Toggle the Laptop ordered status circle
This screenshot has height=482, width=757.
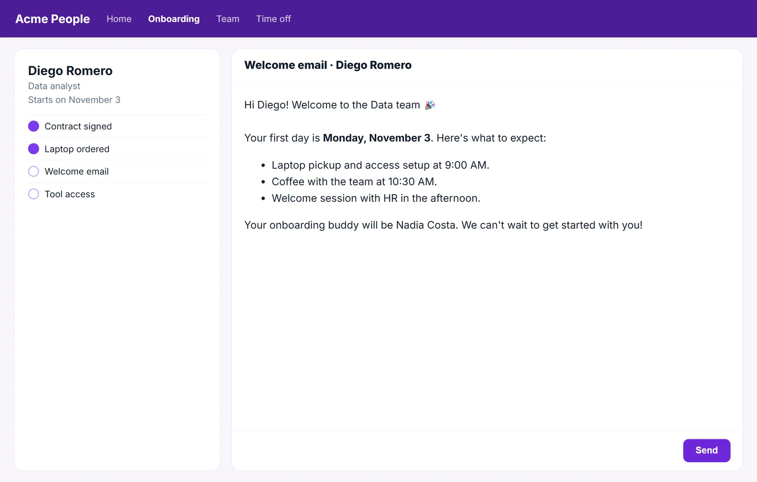click(x=34, y=149)
